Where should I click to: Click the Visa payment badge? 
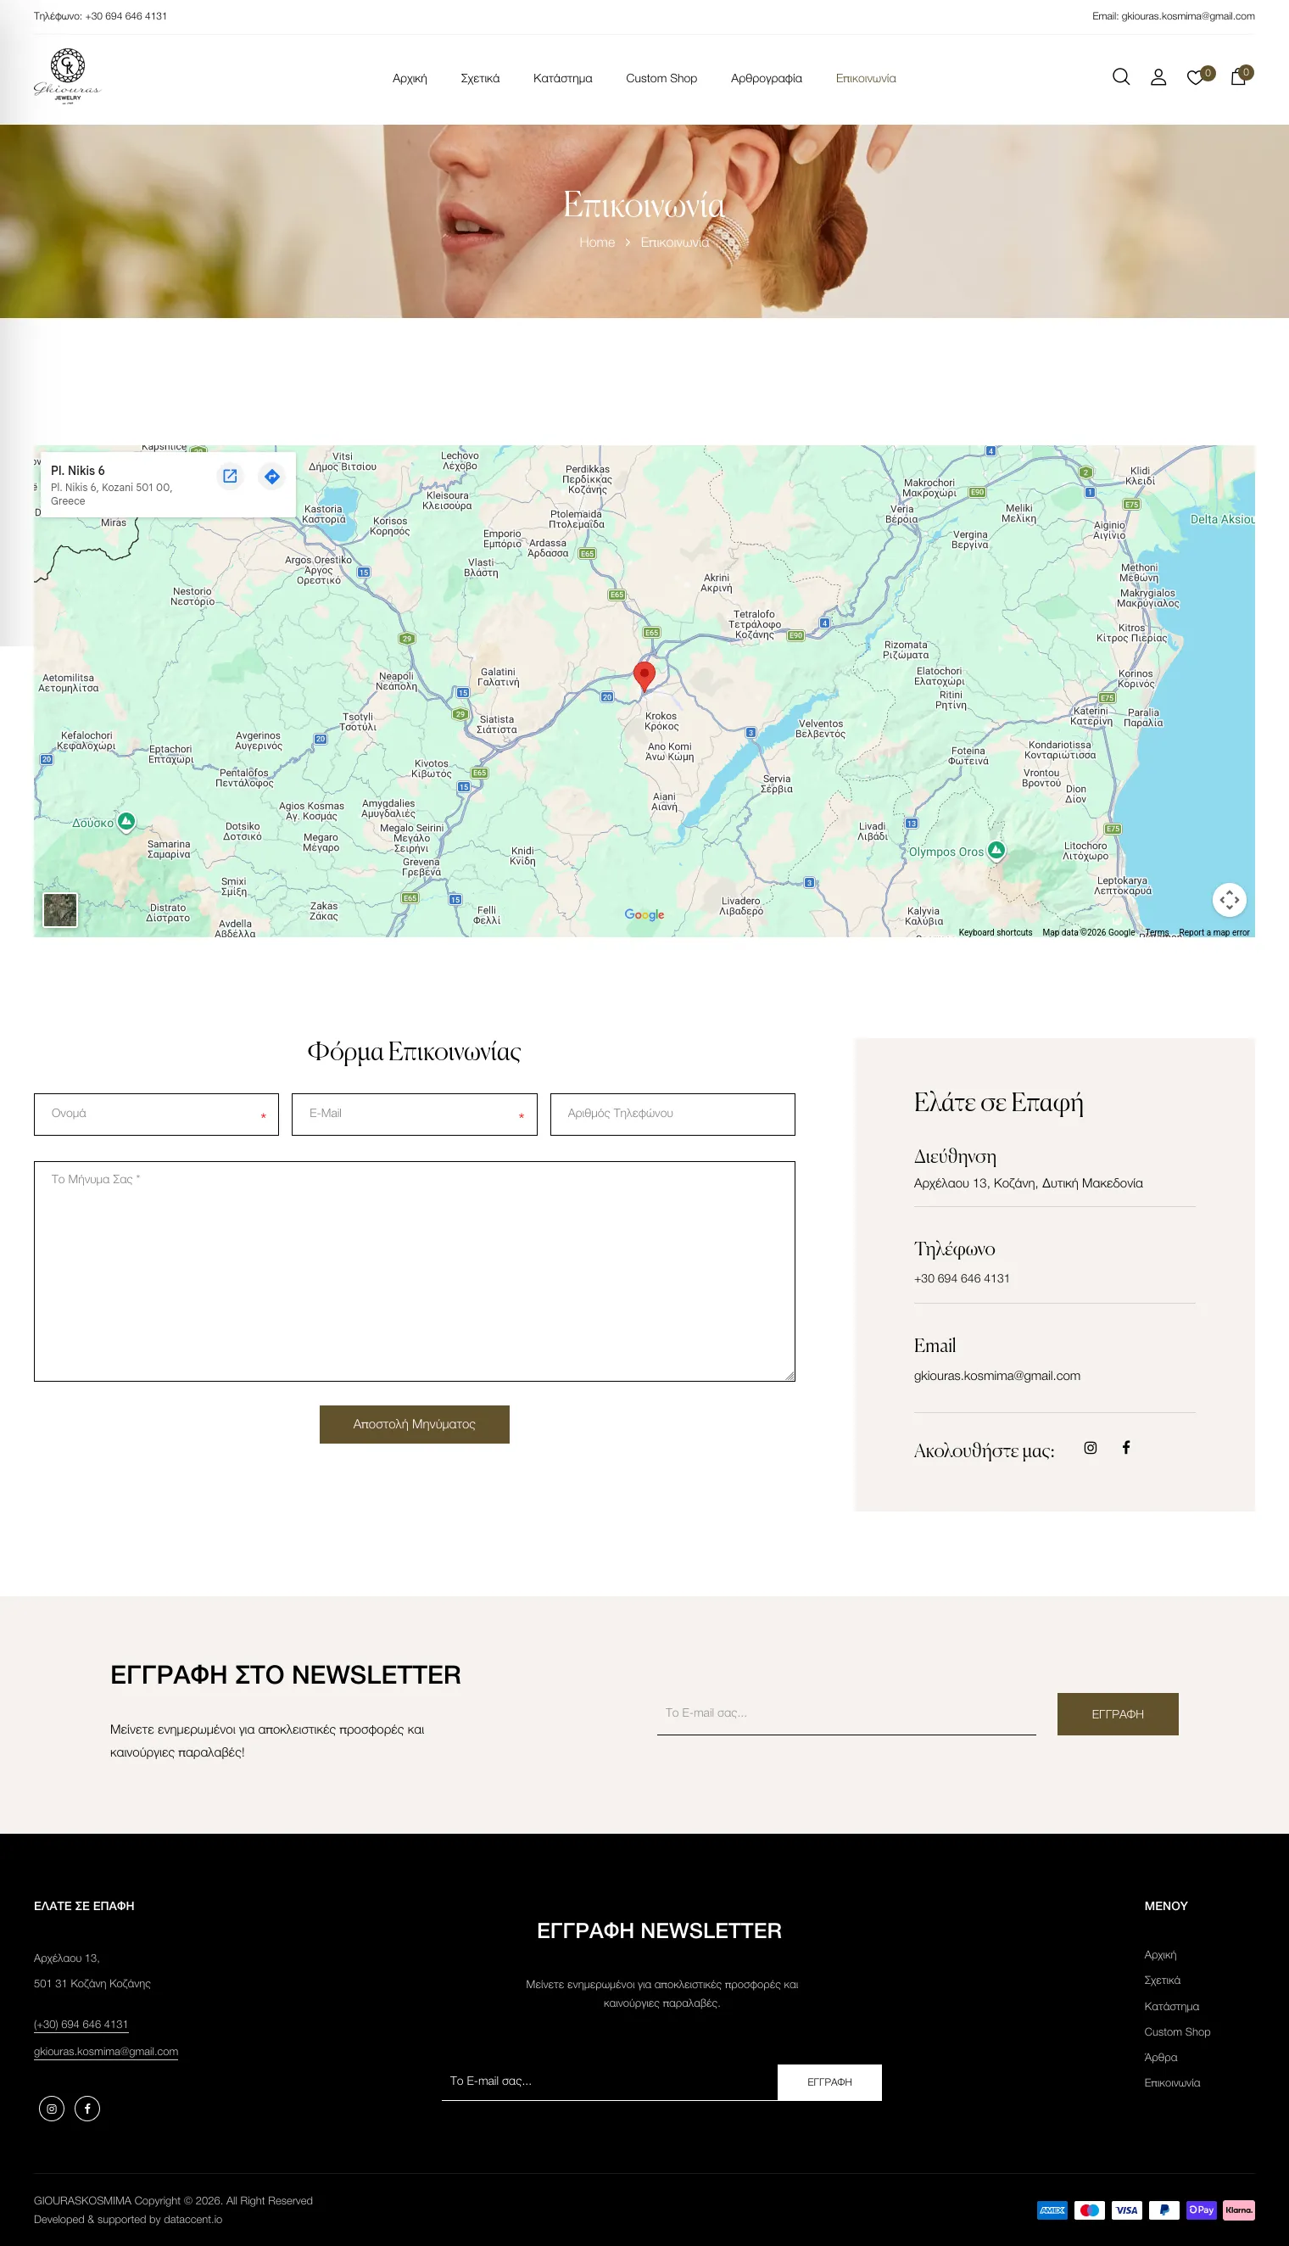[1127, 2210]
